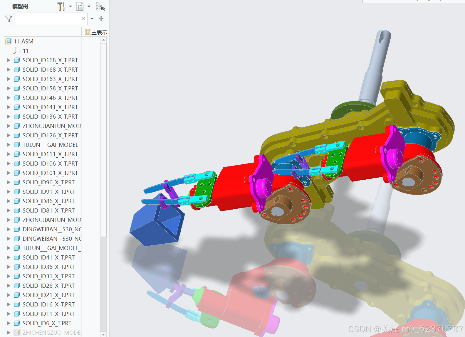Click the greyed ZHICHENGZUO_MODE part icon
This screenshot has height=337, width=465.
click(x=17, y=333)
